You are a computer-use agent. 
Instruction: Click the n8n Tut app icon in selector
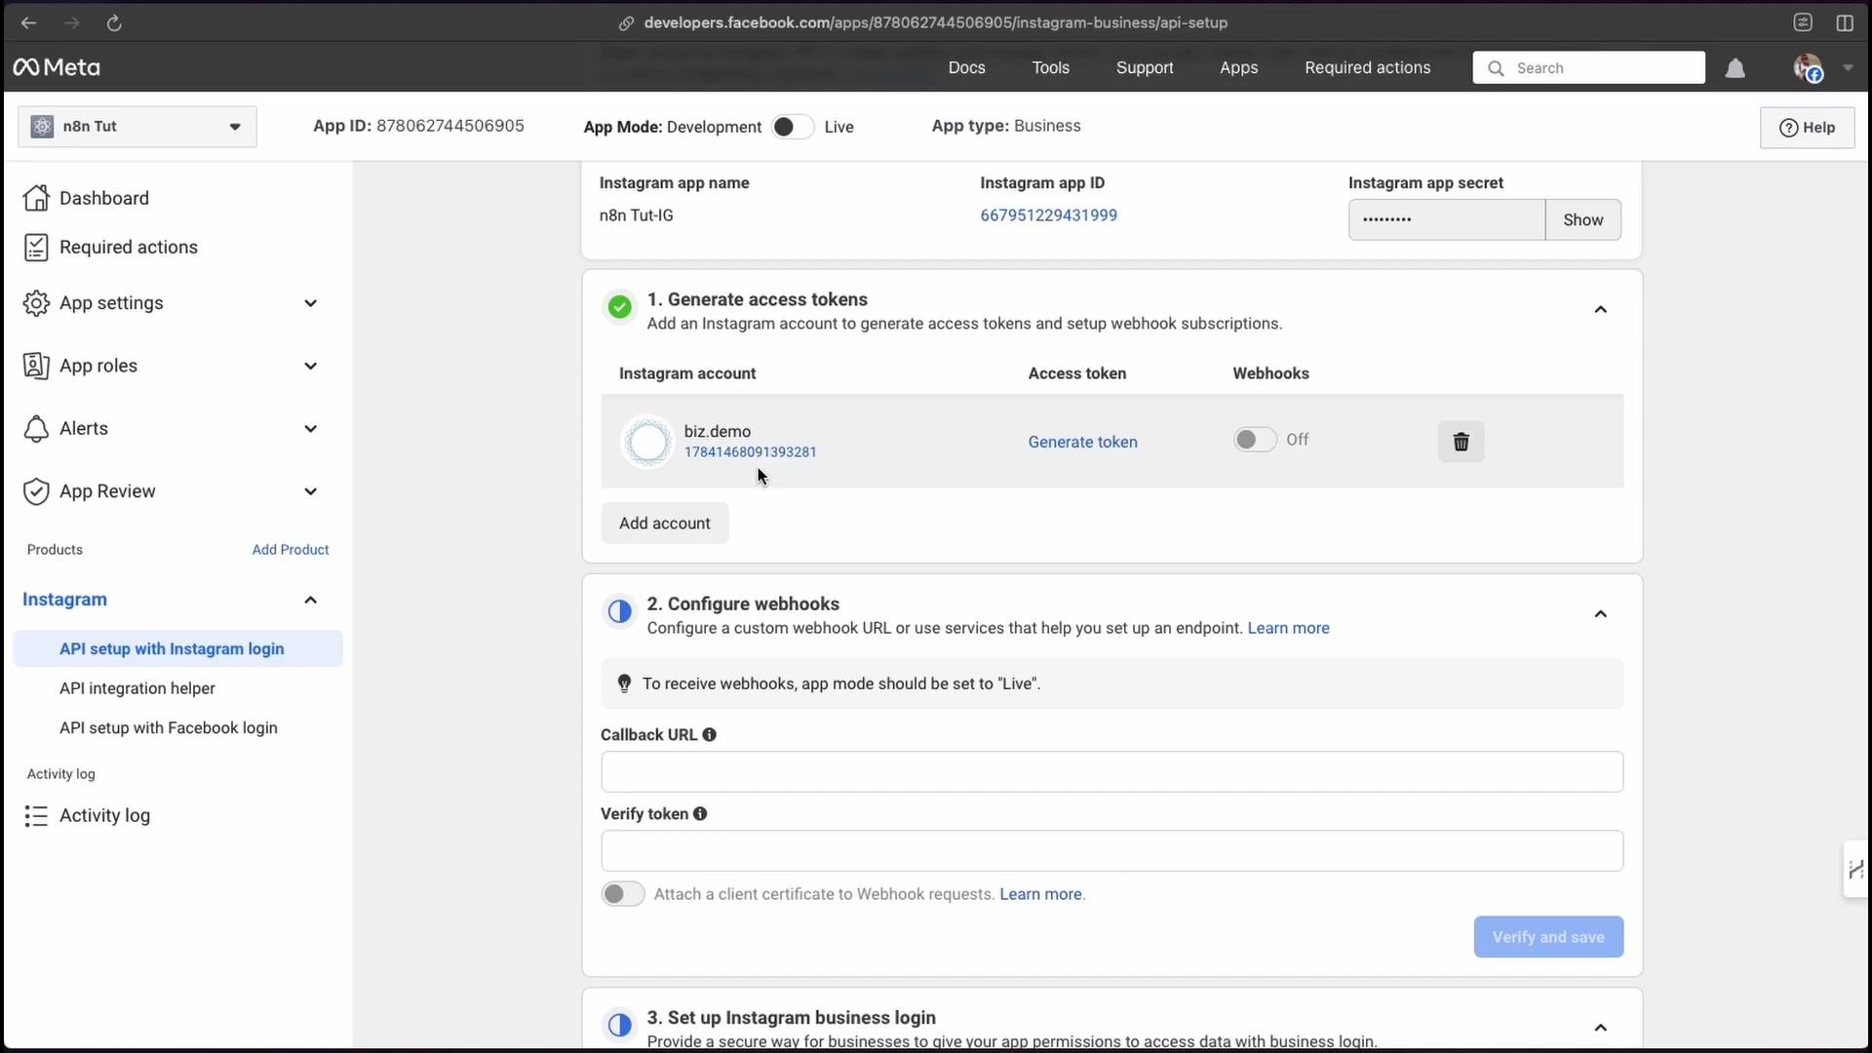tap(42, 127)
